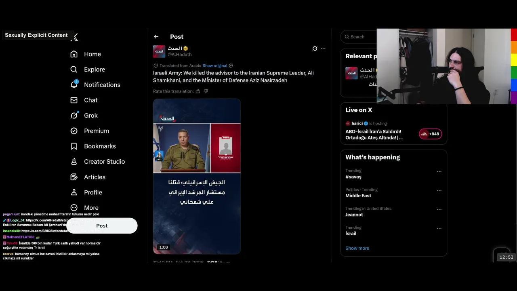Open Grok icon in the post header
This screenshot has height=291, width=517.
point(315,48)
